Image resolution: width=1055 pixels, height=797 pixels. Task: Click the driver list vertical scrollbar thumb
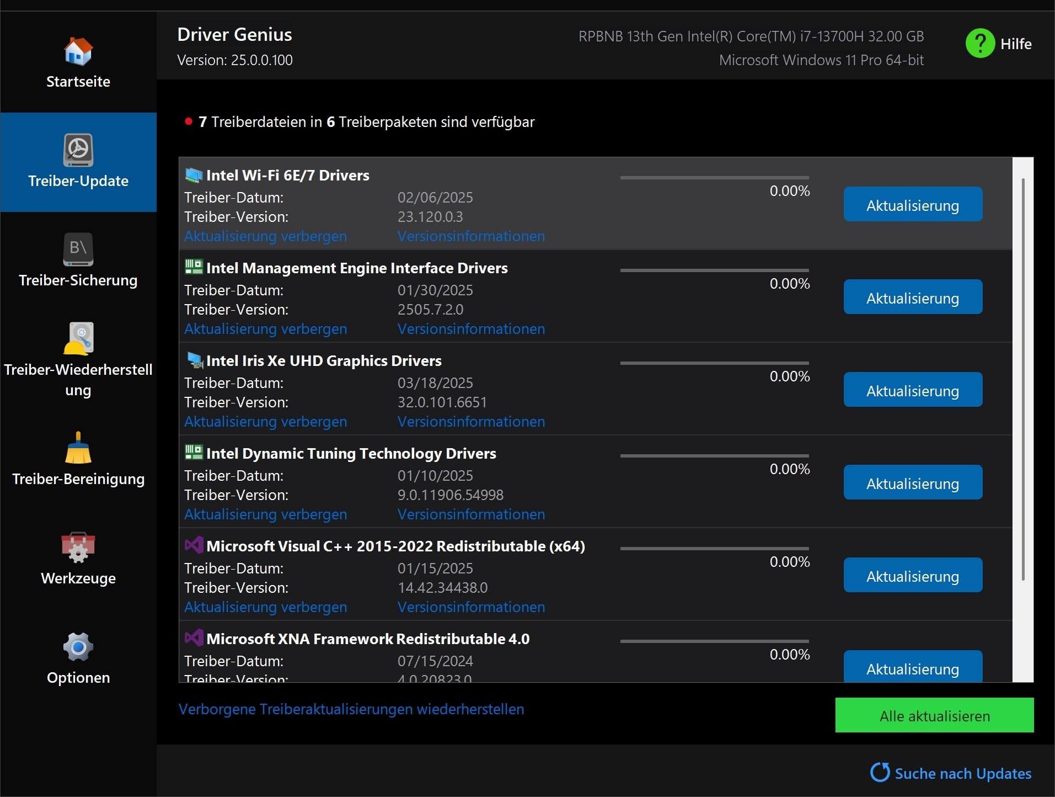pyautogui.click(x=1023, y=379)
